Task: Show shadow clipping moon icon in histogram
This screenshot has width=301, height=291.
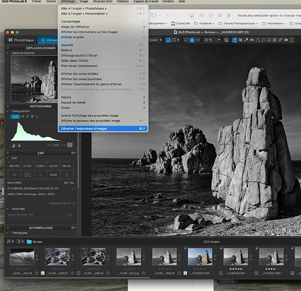Action: click(x=13, y=145)
